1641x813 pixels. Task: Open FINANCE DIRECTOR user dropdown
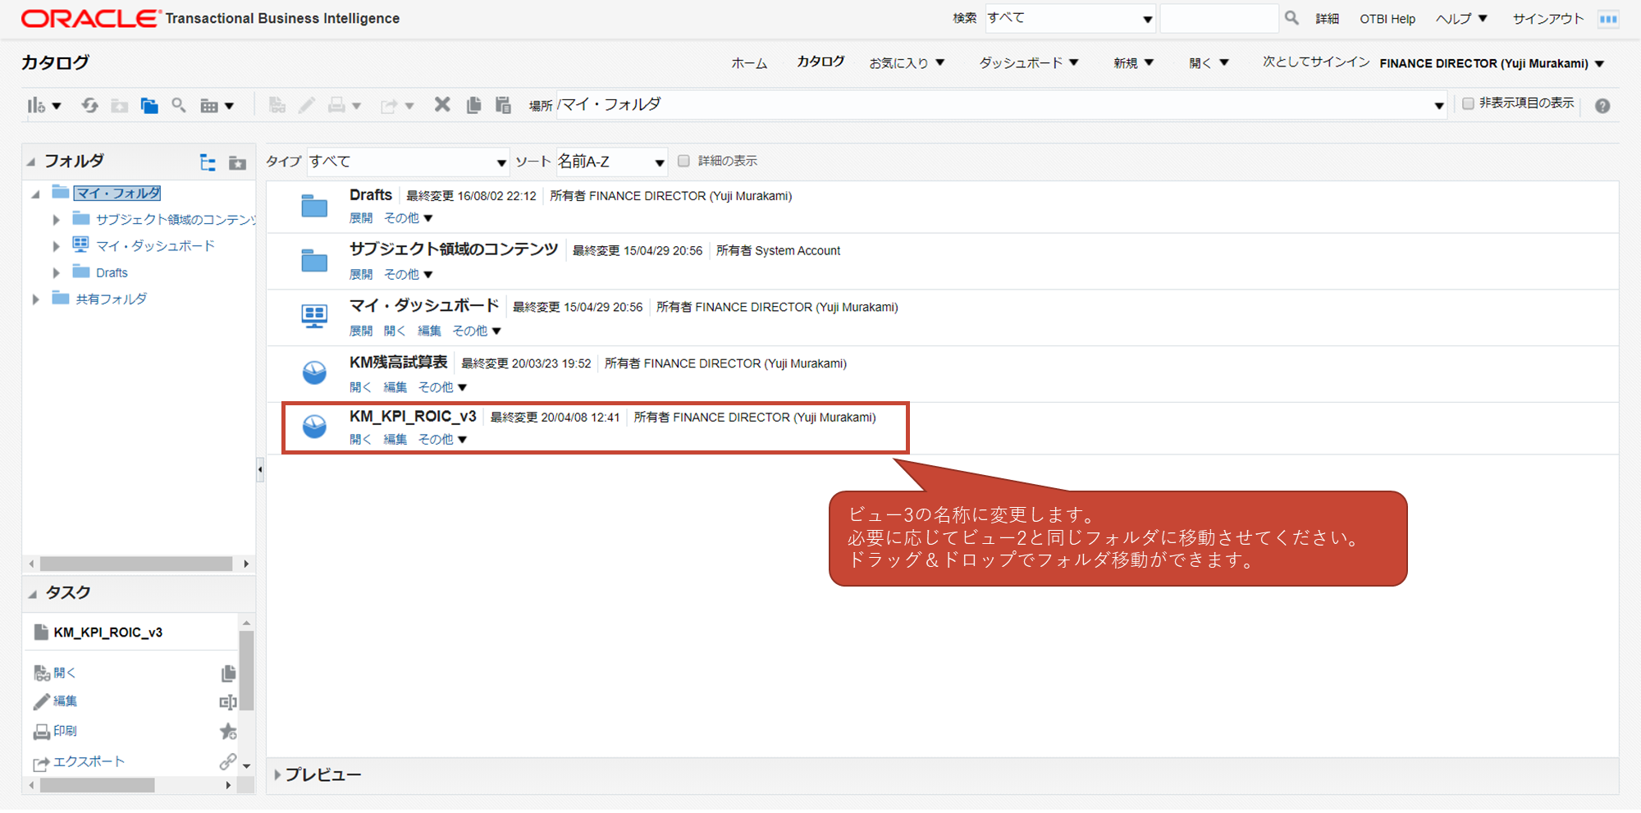(1492, 63)
